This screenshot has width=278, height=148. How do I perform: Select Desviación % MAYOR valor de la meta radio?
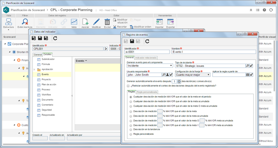(131, 111)
